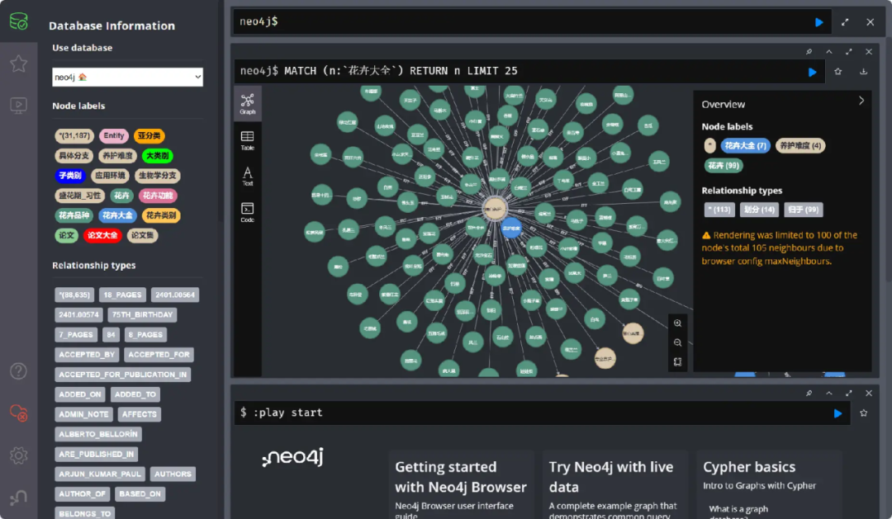Switch to Code view
Image resolution: width=892 pixels, height=519 pixels.
pyautogui.click(x=248, y=213)
